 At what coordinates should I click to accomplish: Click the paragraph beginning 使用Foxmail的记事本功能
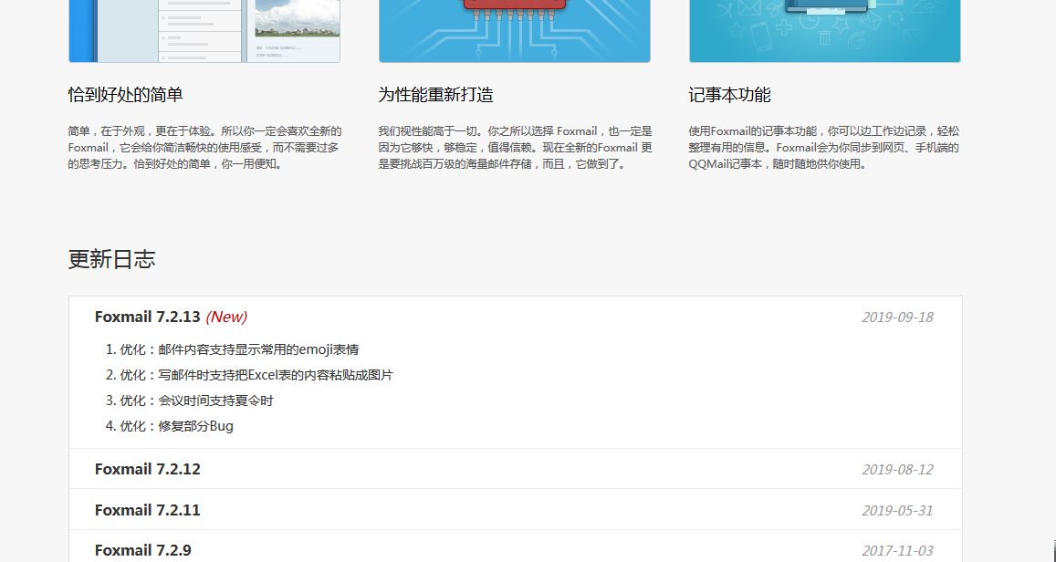click(x=823, y=148)
